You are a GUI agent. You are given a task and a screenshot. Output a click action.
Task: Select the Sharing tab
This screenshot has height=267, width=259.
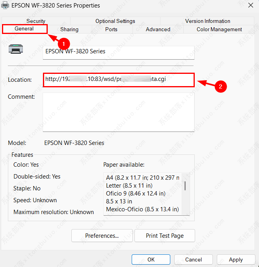tap(69, 29)
